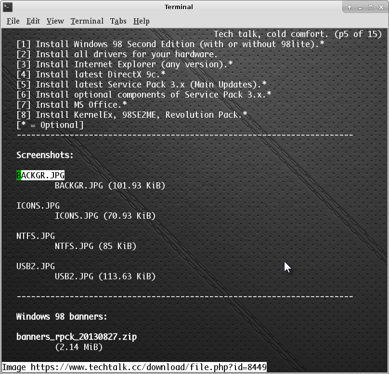Image resolution: width=389 pixels, height=374 pixels.
Task: Open the File menu
Action: pos(13,21)
